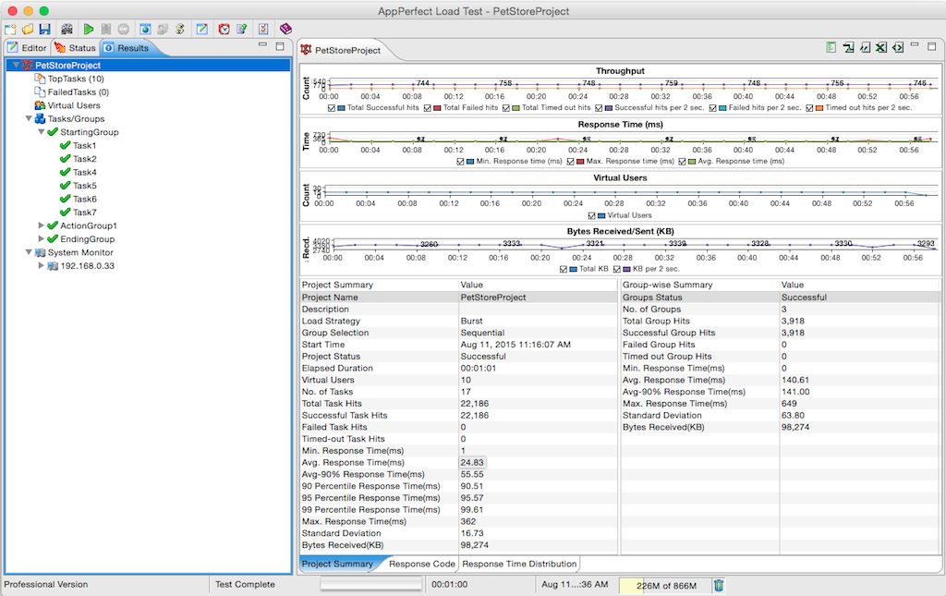Toggle Failed hits per 2 sec. checkbox

coord(713,108)
